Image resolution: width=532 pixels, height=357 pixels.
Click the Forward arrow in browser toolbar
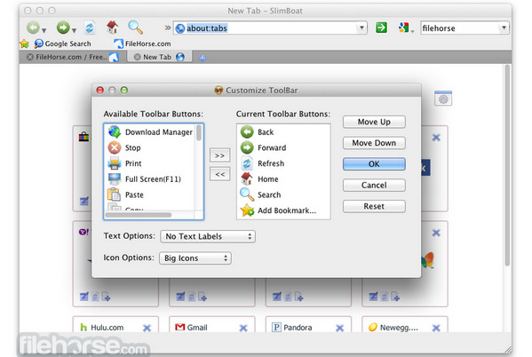click(63, 28)
